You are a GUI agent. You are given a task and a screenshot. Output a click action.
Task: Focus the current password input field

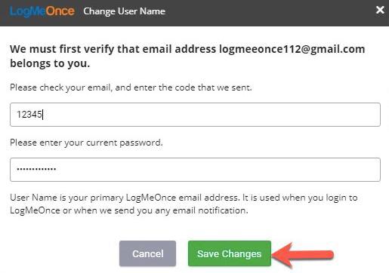195,170
